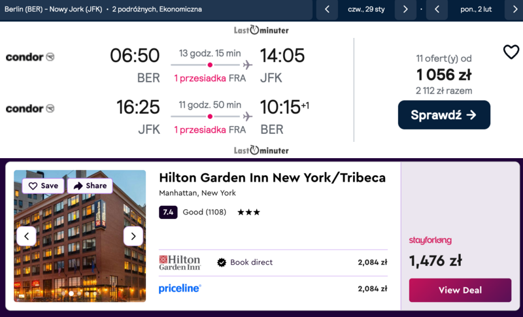523x317 pixels.
Task: Click the 1 przesiadka FRA on outbound flight
Action: click(x=210, y=78)
